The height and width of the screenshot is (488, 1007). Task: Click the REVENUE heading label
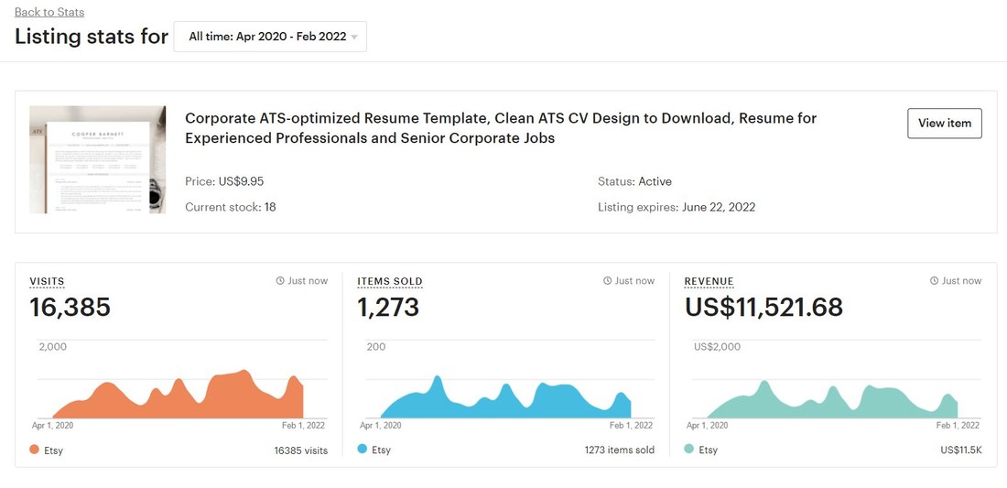pyautogui.click(x=709, y=281)
